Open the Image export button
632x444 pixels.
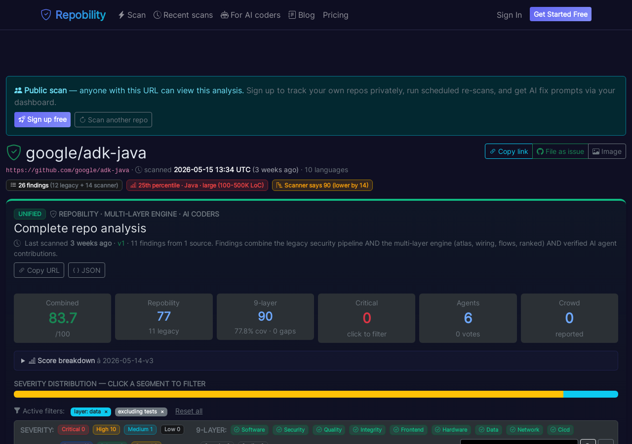(x=607, y=151)
